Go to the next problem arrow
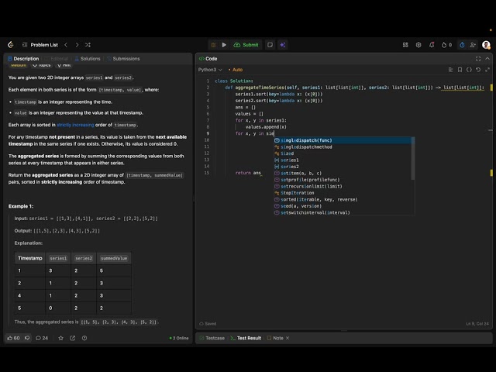This screenshot has height=372, width=496. click(77, 45)
